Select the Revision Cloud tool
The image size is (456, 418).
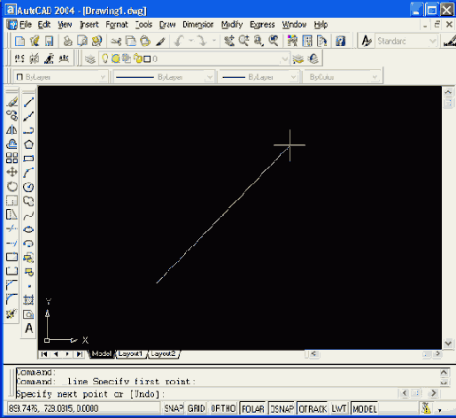click(28, 201)
